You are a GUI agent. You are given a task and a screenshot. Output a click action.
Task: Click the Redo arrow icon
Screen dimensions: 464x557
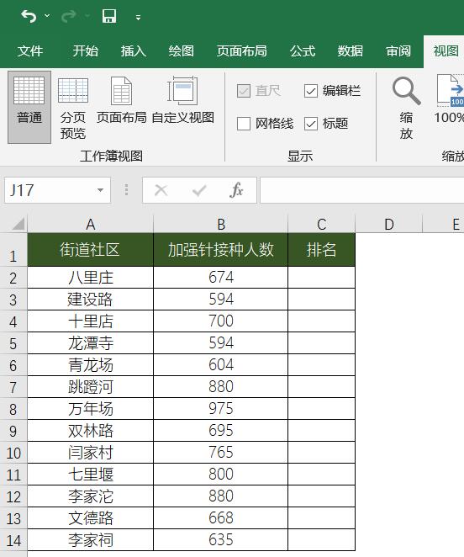[x=69, y=16]
